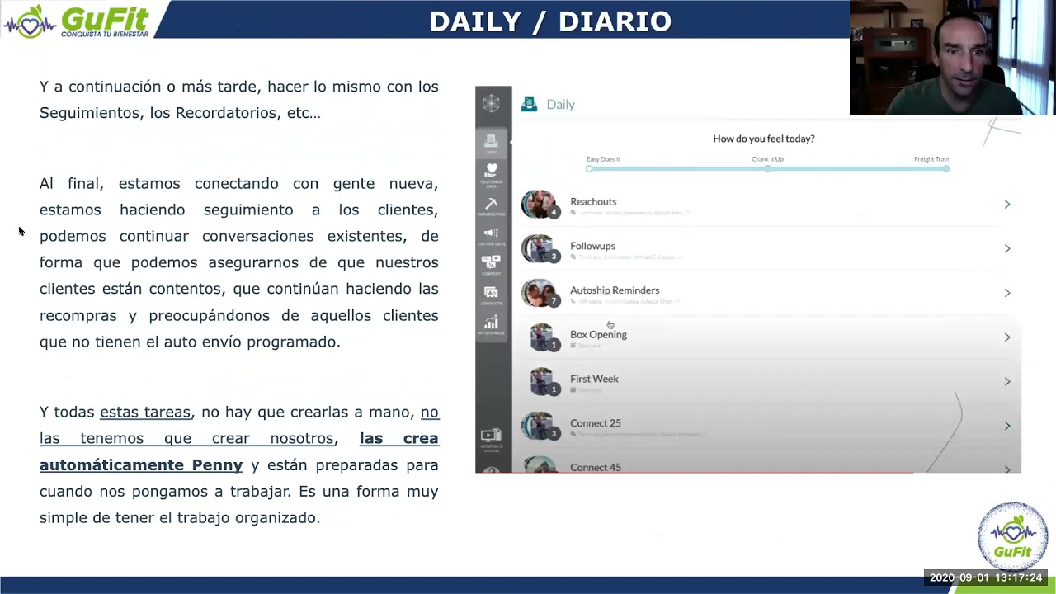
Task: Open the Connect 45 list
Action: click(769, 462)
